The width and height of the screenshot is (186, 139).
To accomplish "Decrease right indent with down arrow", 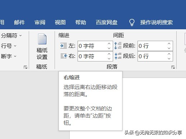I will pos(109,59).
